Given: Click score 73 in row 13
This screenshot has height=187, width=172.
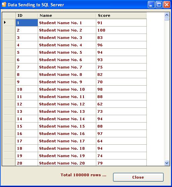Looking at the screenshot, I should coord(121,111).
